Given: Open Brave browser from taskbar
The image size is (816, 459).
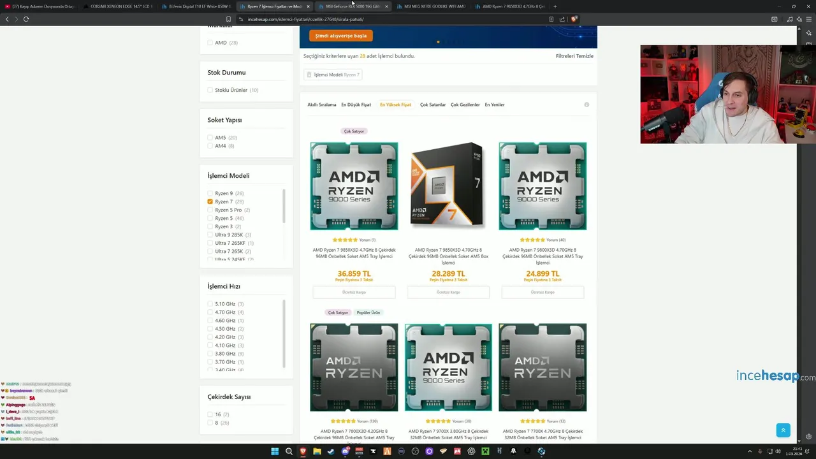Looking at the screenshot, I should tap(303, 451).
